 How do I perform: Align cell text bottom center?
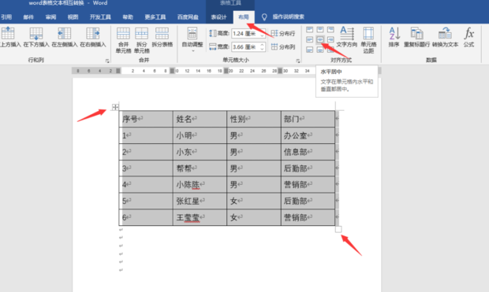point(320,50)
